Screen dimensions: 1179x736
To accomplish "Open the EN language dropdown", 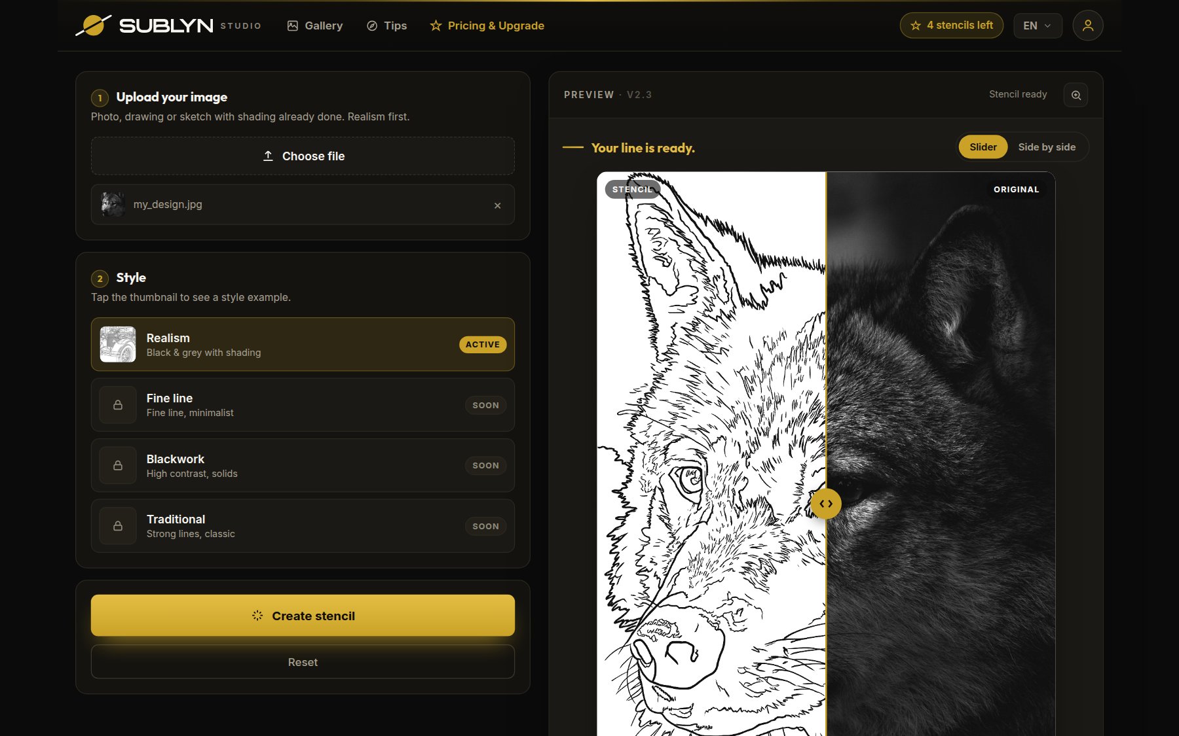I will click(1038, 26).
